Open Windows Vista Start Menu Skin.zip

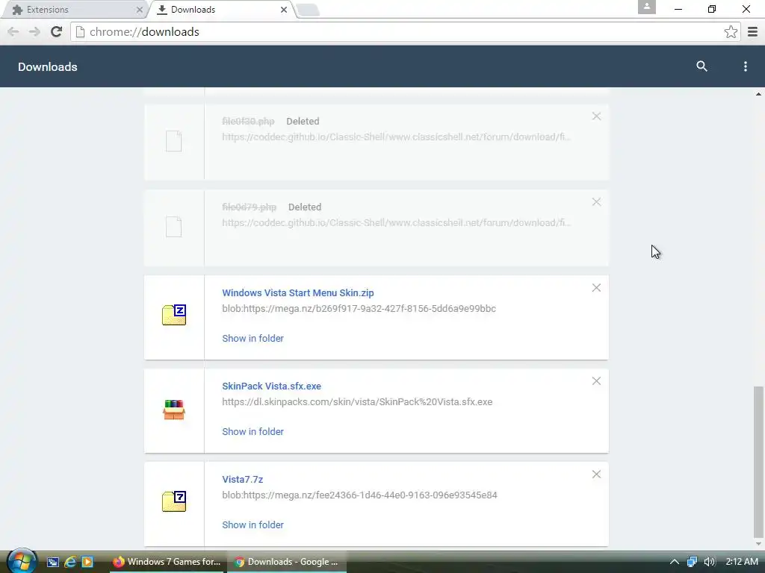tap(298, 292)
